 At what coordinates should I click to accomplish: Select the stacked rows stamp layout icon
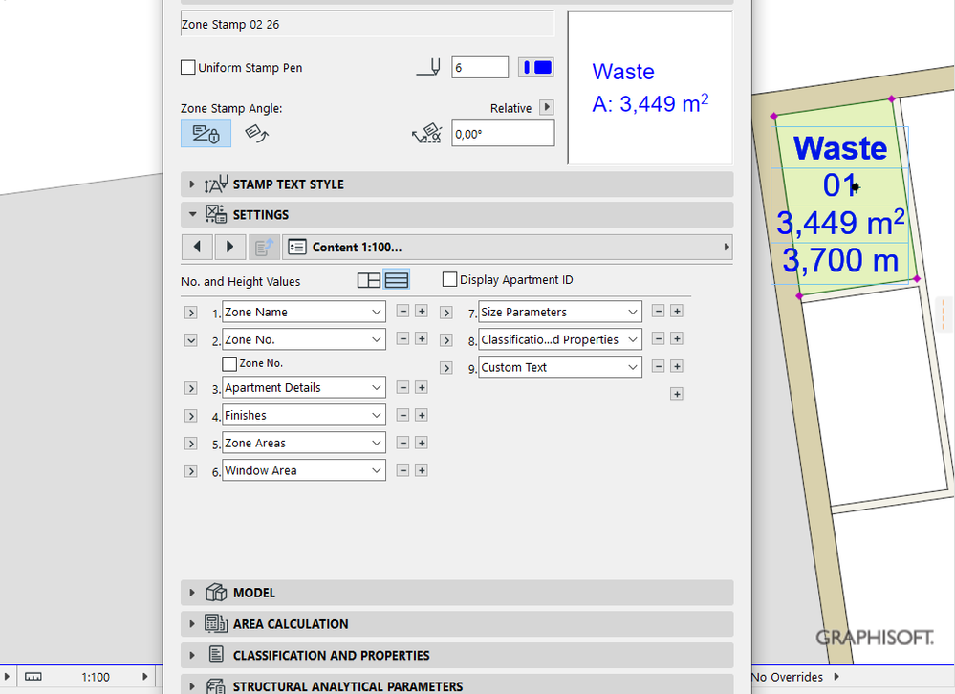coord(396,279)
